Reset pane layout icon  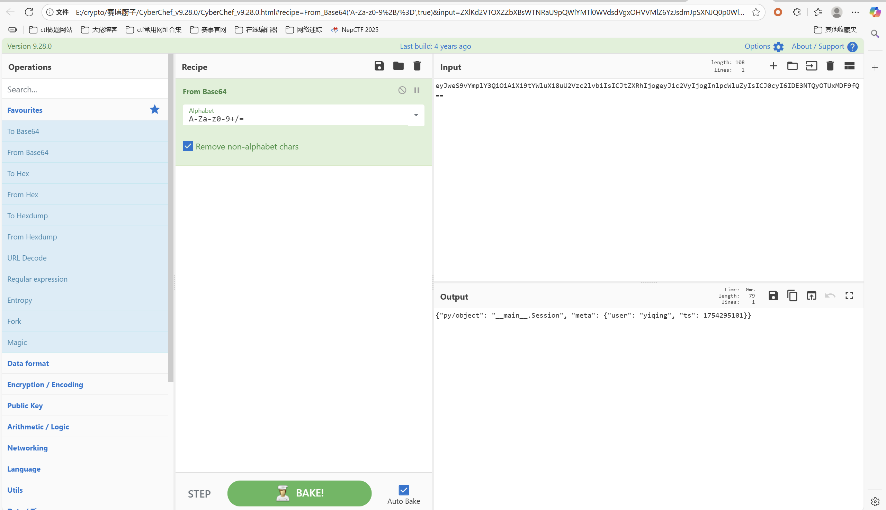click(849, 66)
